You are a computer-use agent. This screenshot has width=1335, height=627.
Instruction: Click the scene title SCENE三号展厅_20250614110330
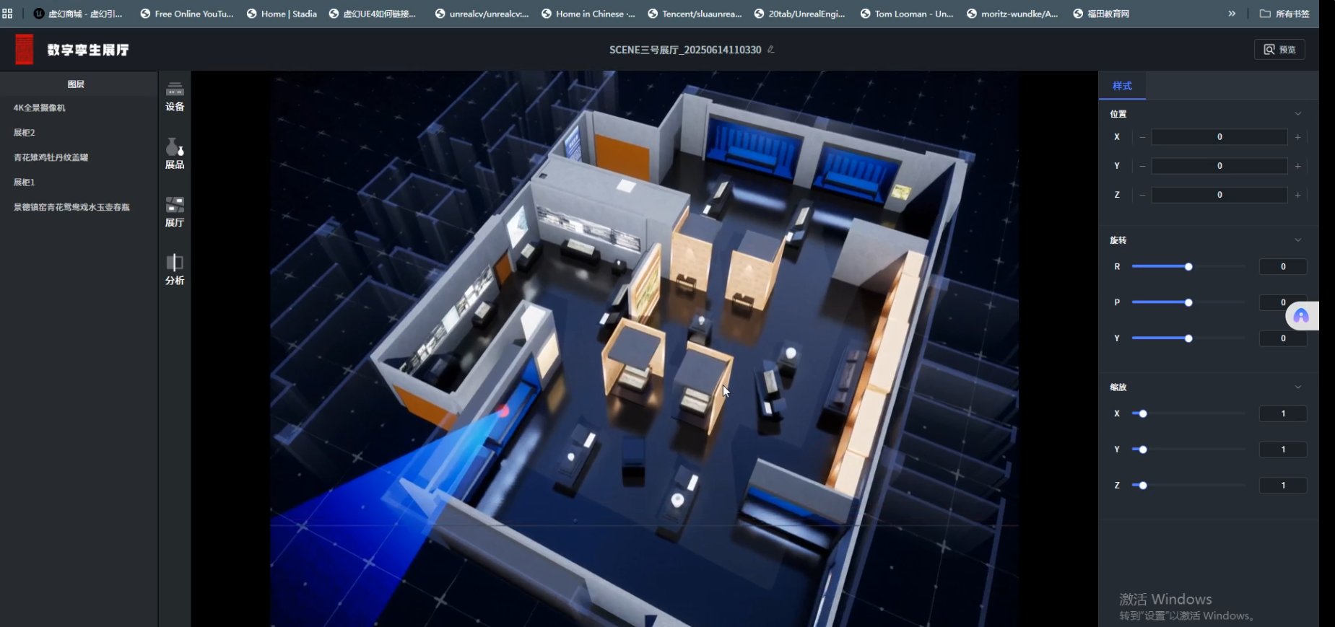pyautogui.click(x=685, y=50)
